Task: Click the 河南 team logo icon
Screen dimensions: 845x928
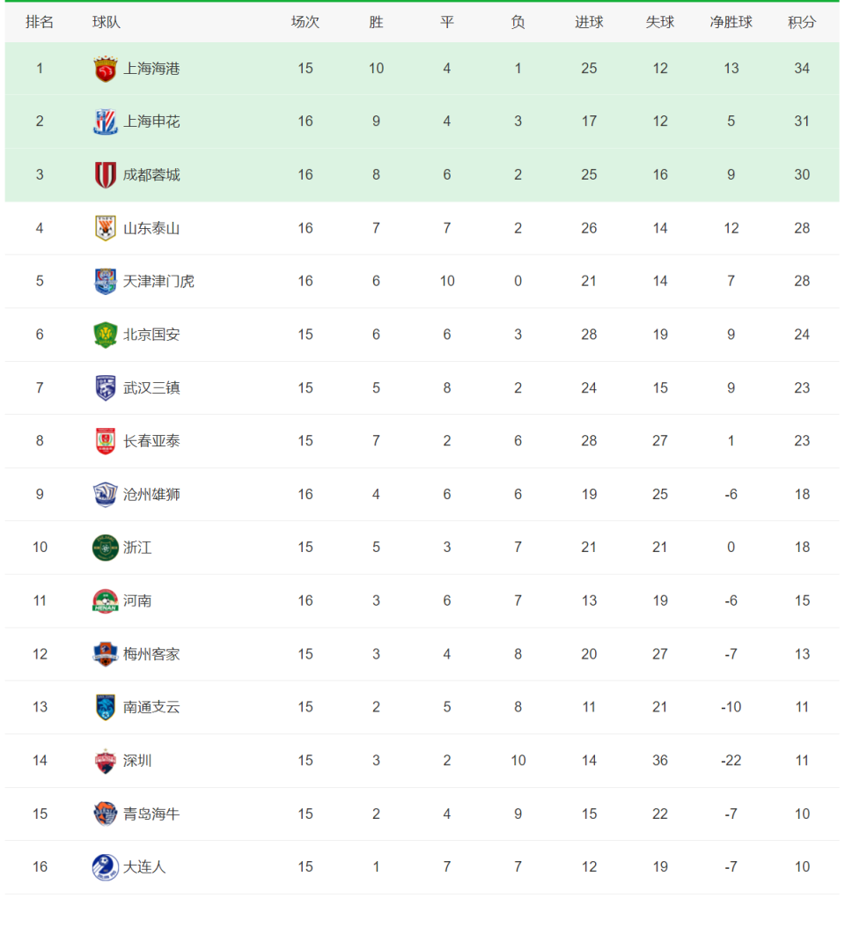Action: click(x=106, y=600)
